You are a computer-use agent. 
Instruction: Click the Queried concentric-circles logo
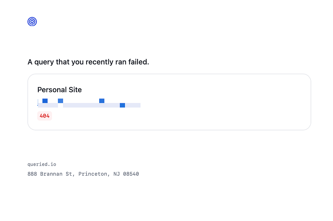pyautogui.click(x=32, y=22)
